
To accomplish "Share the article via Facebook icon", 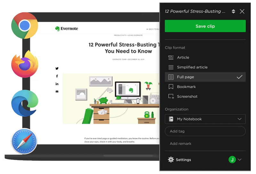I will point(57,76).
